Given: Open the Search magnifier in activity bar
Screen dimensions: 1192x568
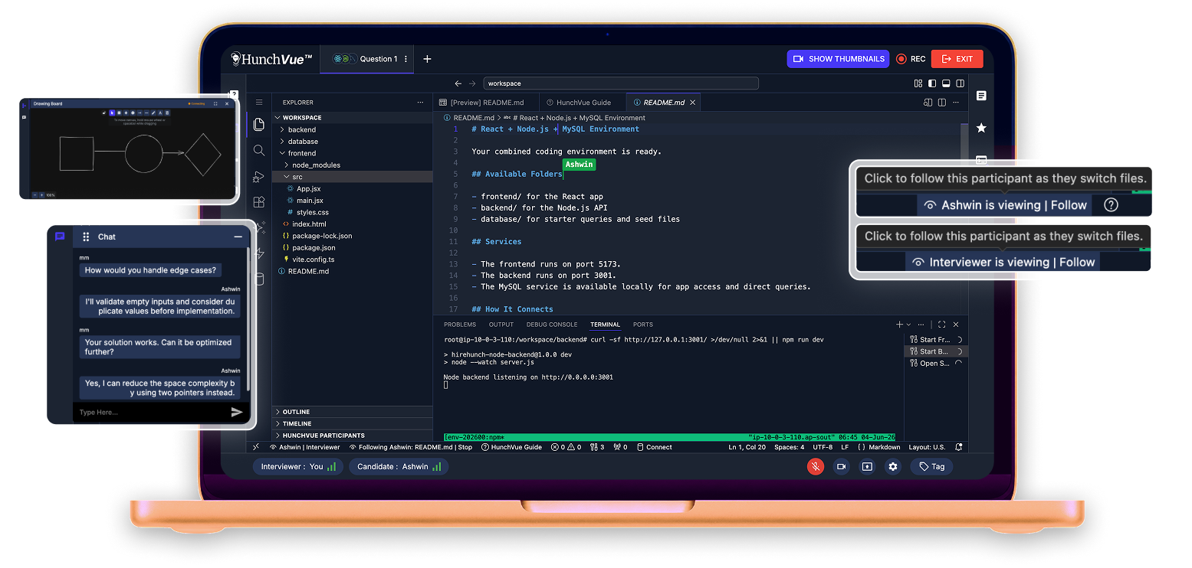Looking at the screenshot, I should (x=259, y=151).
